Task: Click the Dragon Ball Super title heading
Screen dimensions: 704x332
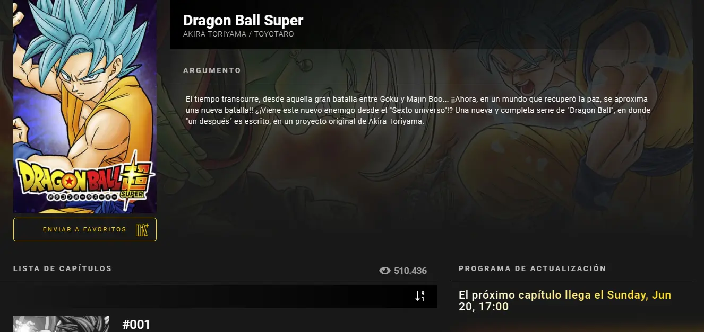Action: (x=243, y=20)
